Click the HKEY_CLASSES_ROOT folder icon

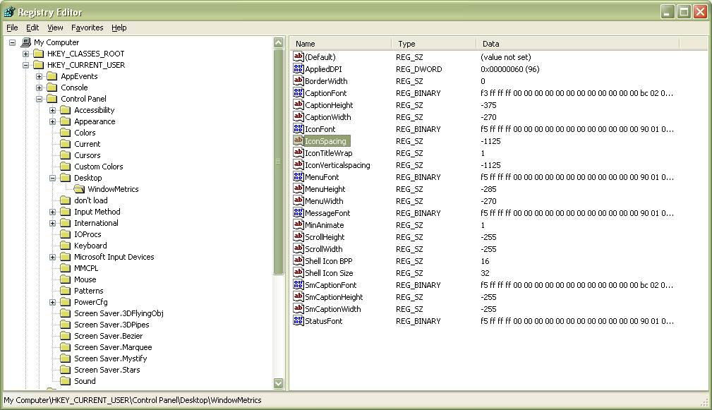[x=39, y=54]
